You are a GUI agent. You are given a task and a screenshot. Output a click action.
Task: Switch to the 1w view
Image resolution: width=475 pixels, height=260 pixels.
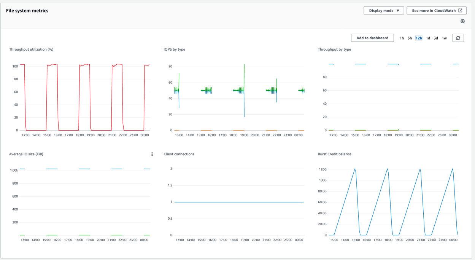pos(444,38)
